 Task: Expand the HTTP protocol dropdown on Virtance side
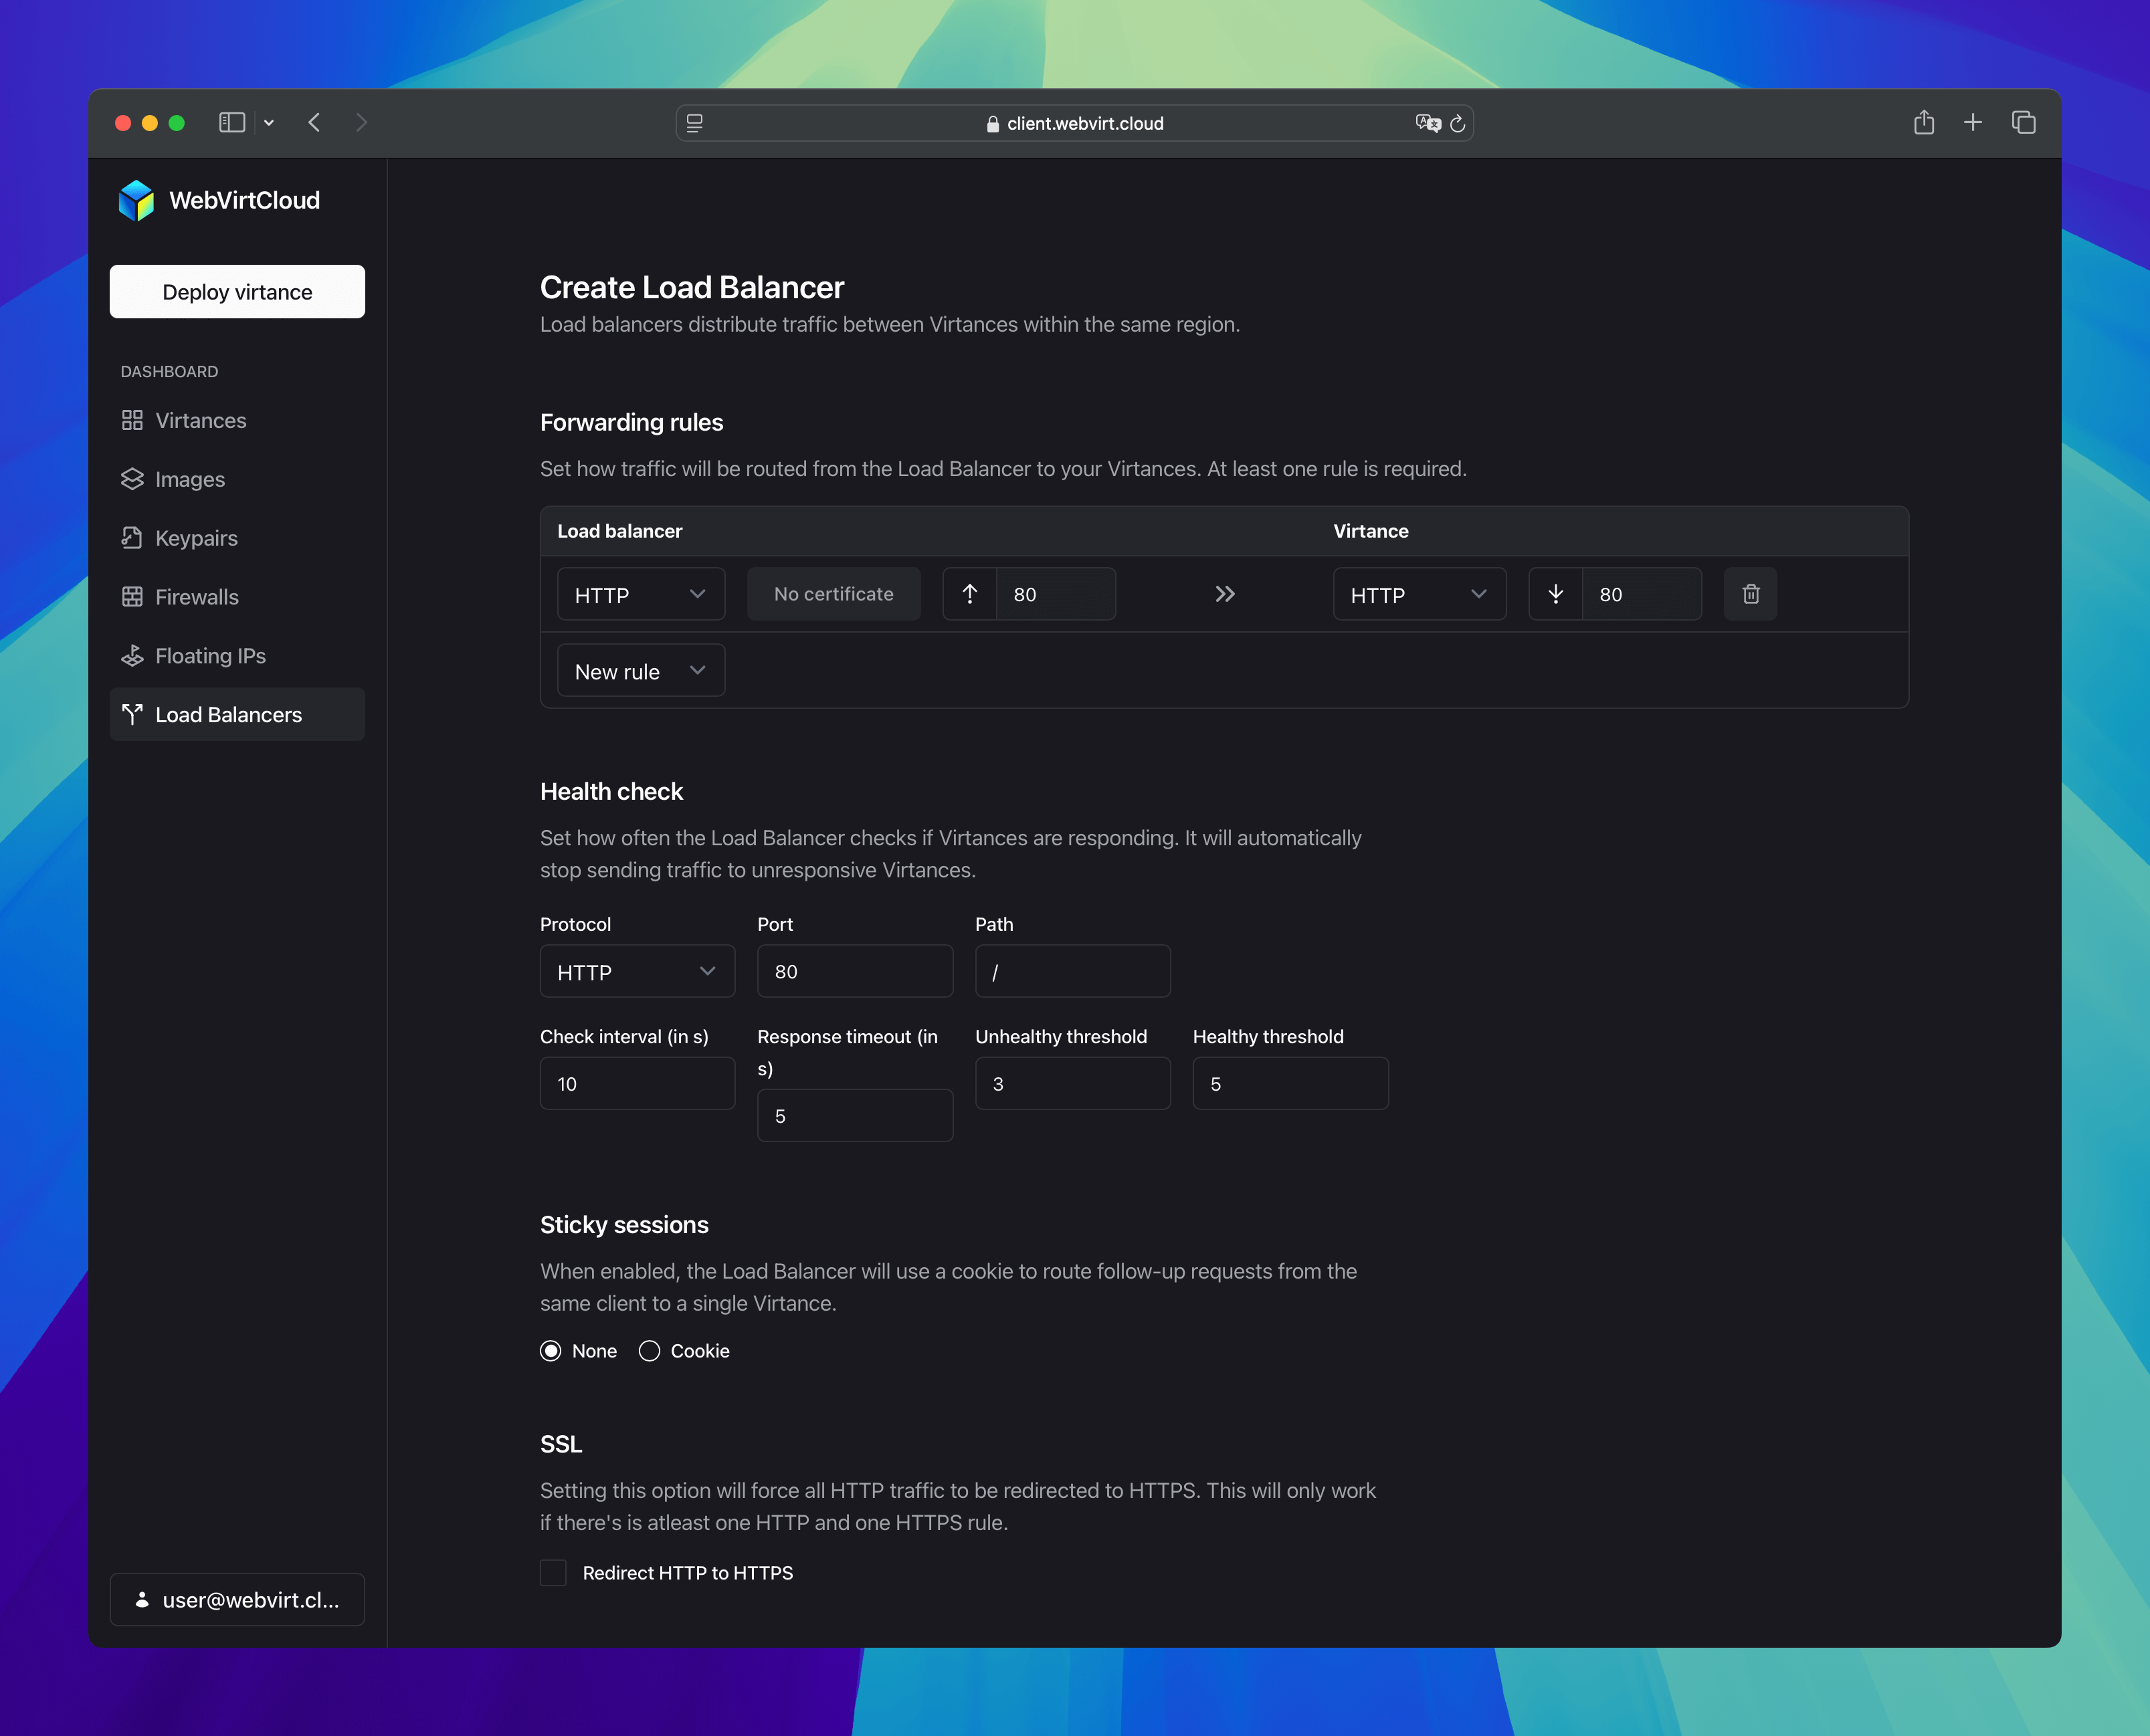coord(1418,593)
